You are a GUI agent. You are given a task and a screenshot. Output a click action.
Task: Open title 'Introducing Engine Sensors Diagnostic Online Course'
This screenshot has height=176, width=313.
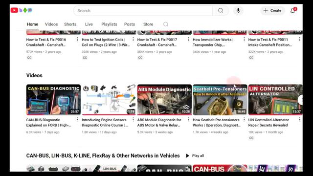pos(105,123)
